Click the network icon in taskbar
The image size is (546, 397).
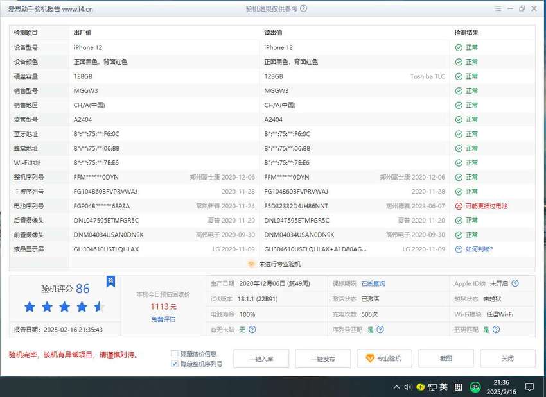[x=432, y=387]
